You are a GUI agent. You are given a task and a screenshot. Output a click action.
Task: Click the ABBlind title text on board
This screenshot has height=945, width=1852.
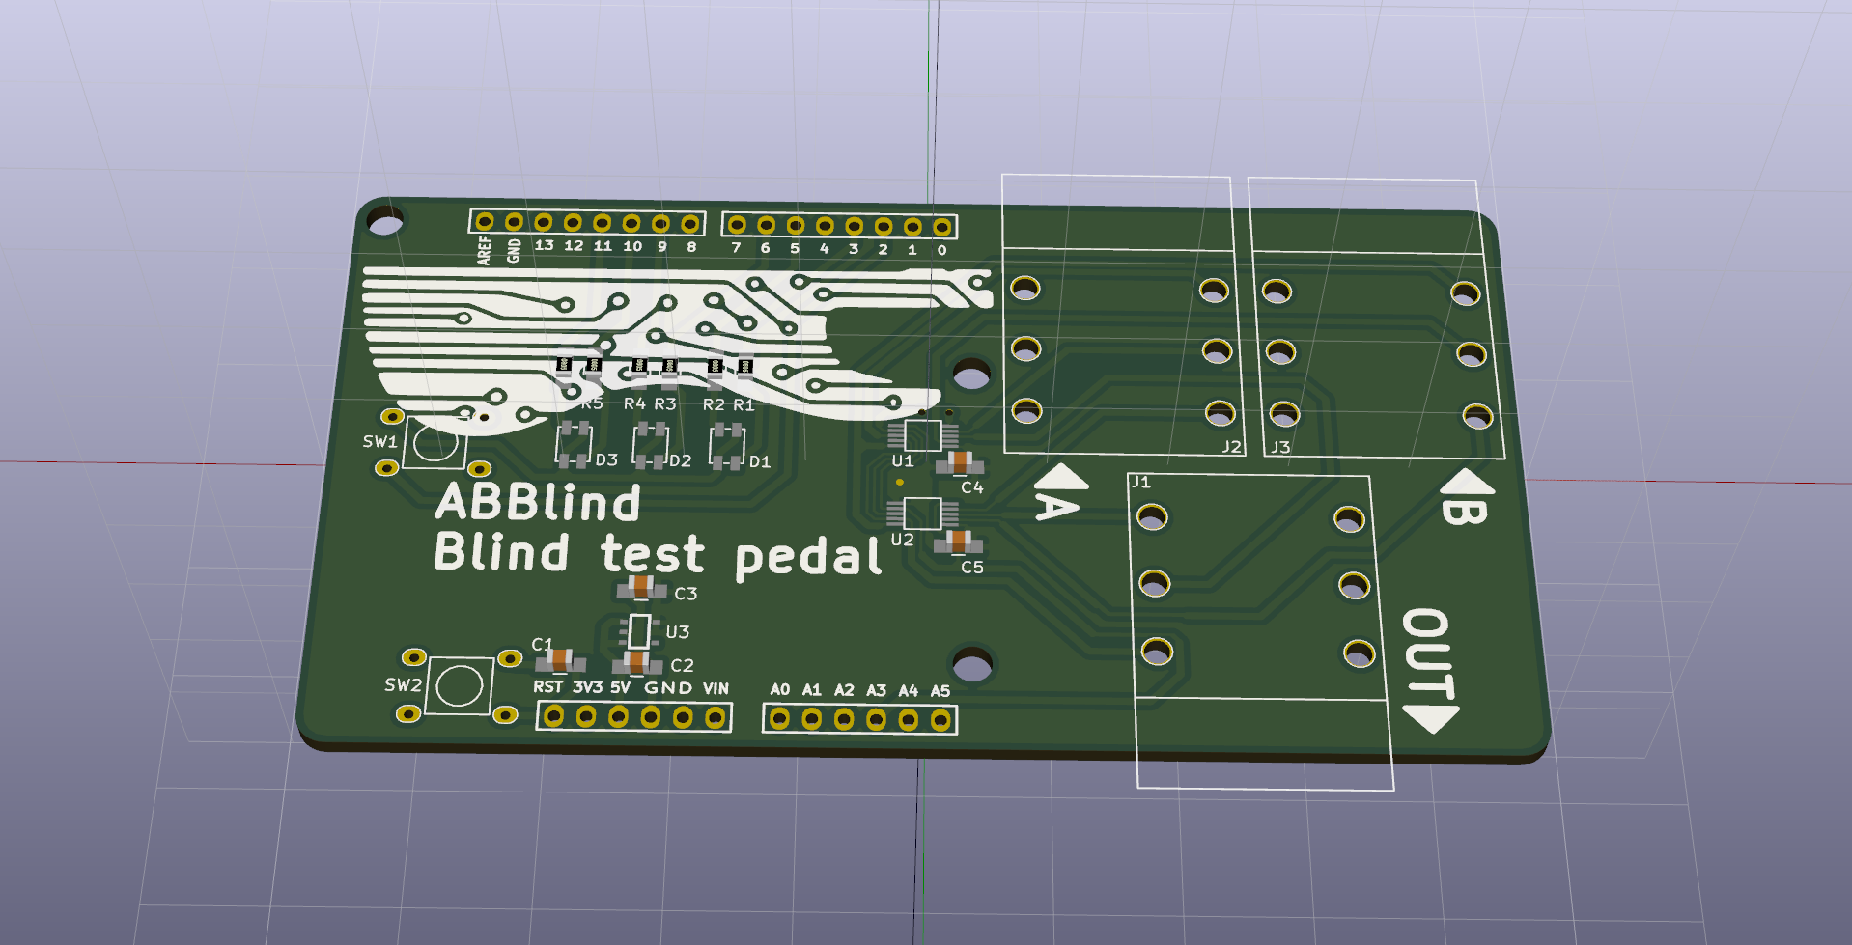pyautogui.click(x=538, y=502)
